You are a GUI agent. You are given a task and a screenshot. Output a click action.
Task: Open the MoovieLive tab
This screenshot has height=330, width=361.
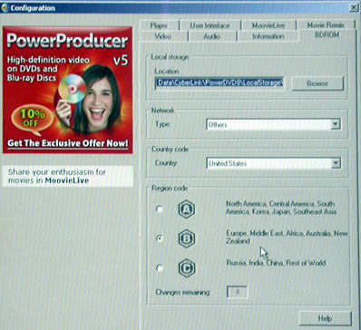click(x=268, y=25)
